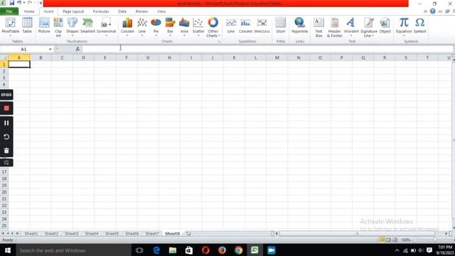This screenshot has height=256, width=455.
Task: Switch to Formulas tab
Action: tap(101, 11)
